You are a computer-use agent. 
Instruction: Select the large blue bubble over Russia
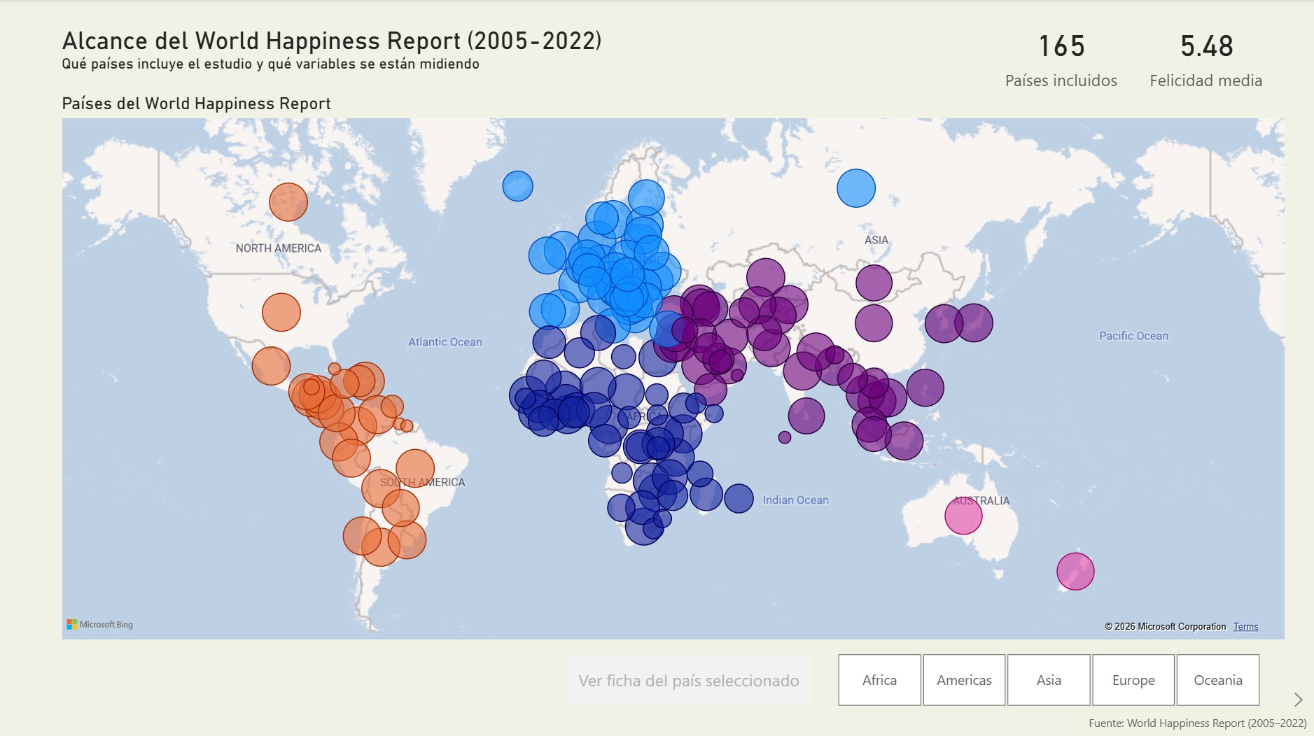pos(855,188)
